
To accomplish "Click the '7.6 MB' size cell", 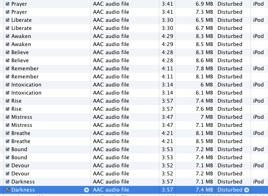I will tap(204, 109).
